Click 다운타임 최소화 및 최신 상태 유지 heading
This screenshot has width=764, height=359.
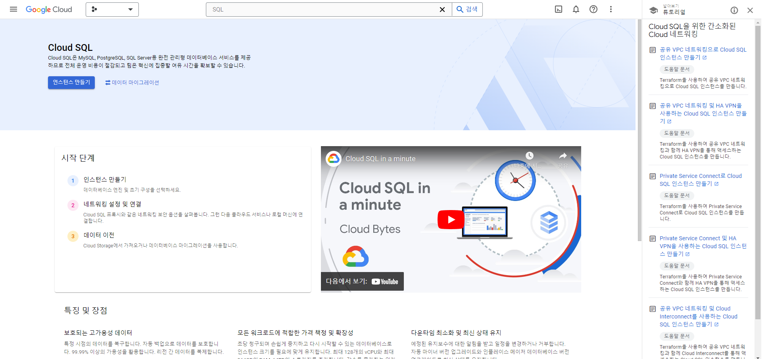point(456,333)
